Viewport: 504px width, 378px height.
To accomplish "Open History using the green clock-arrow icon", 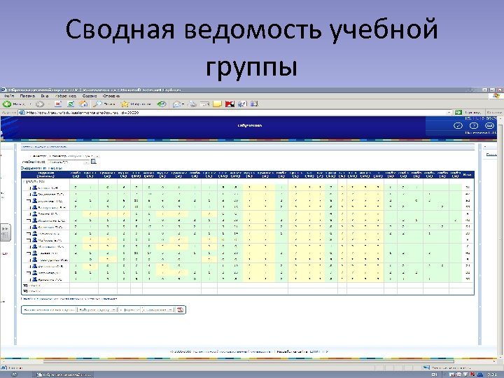I will (162, 104).
